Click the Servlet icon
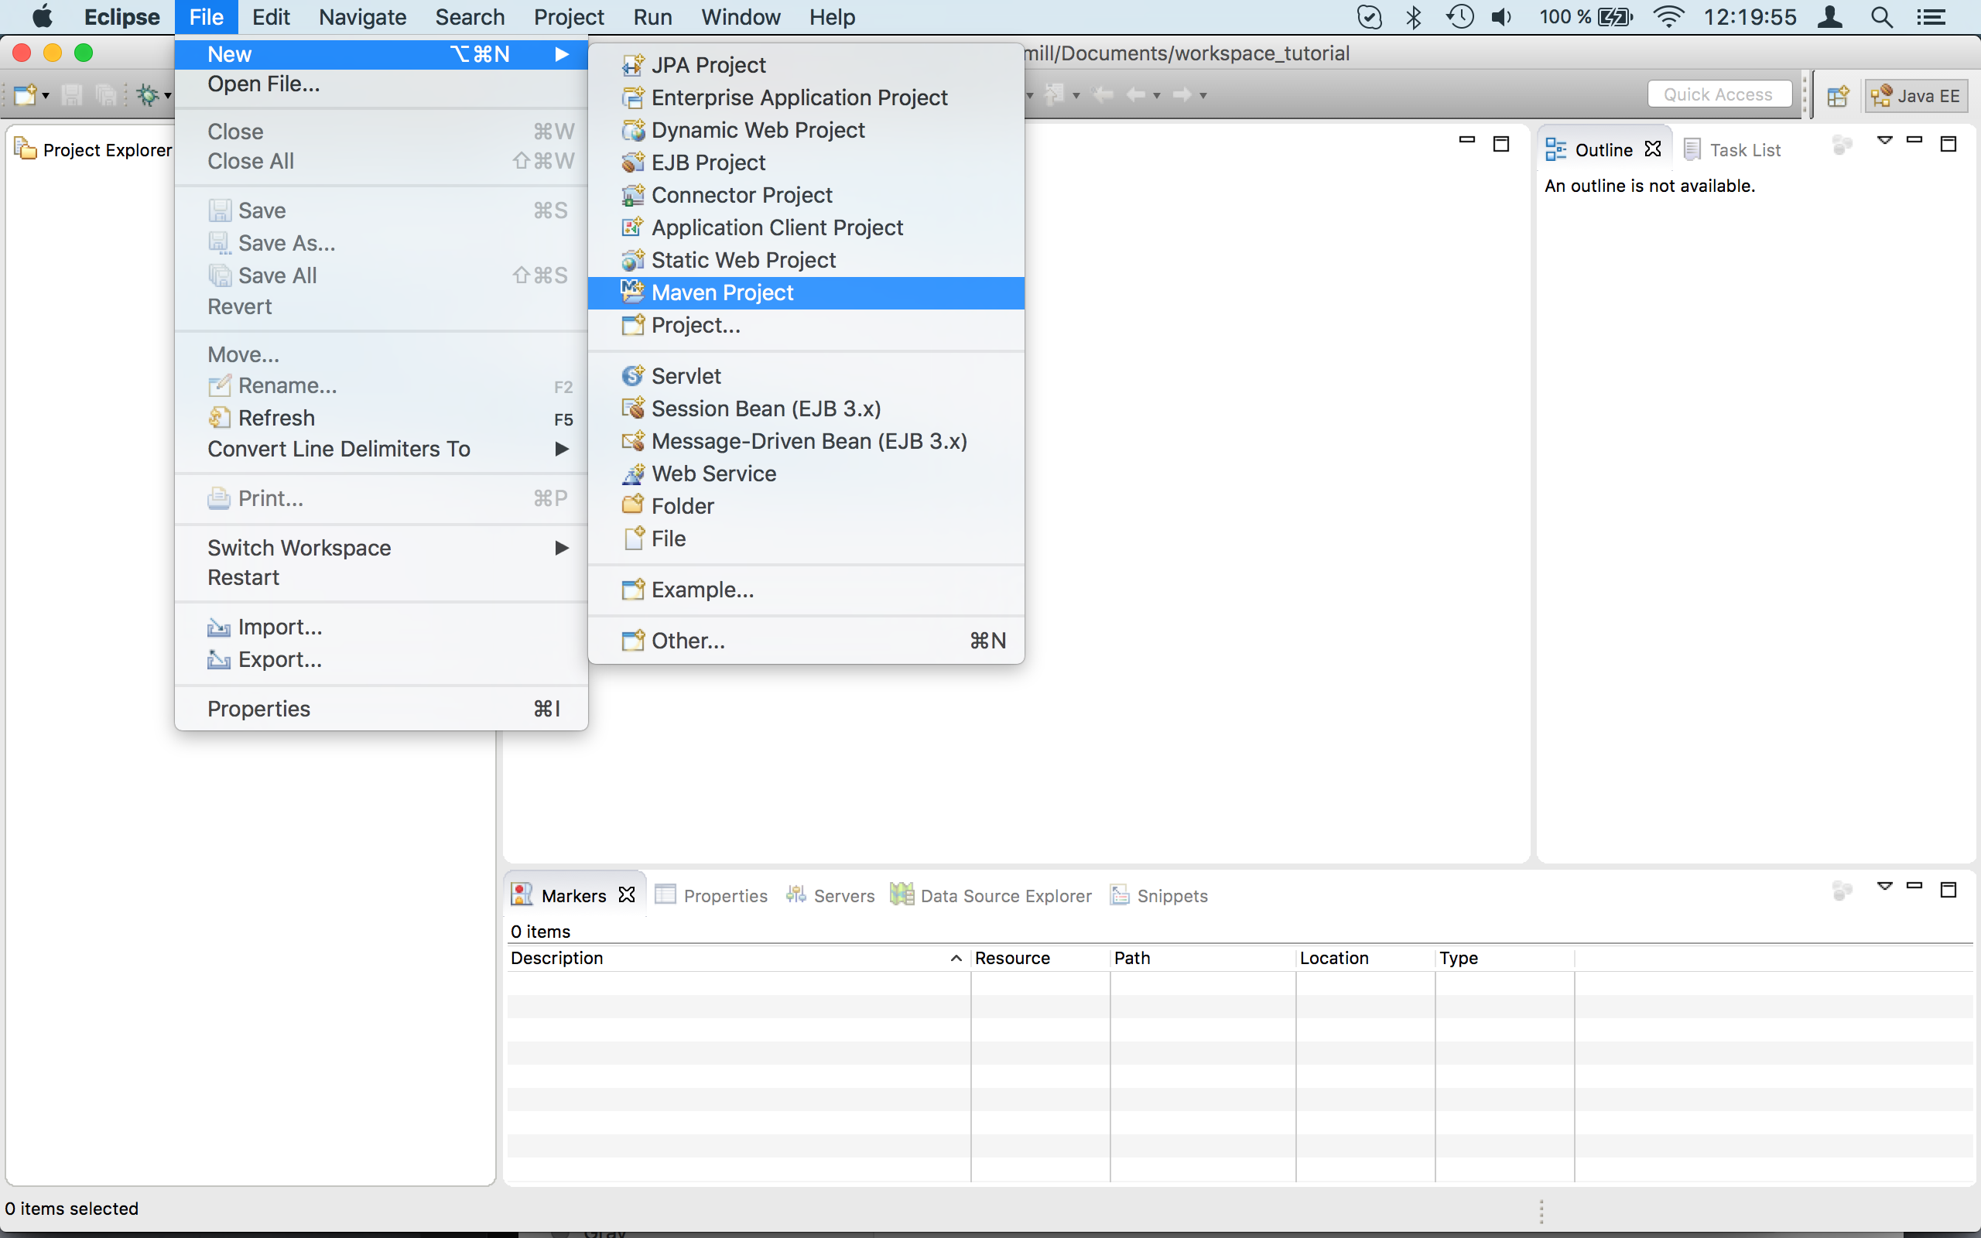1981x1238 pixels. point(632,376)
